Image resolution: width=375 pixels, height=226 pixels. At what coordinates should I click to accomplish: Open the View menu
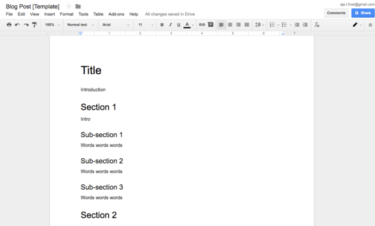tap(35, 14)
